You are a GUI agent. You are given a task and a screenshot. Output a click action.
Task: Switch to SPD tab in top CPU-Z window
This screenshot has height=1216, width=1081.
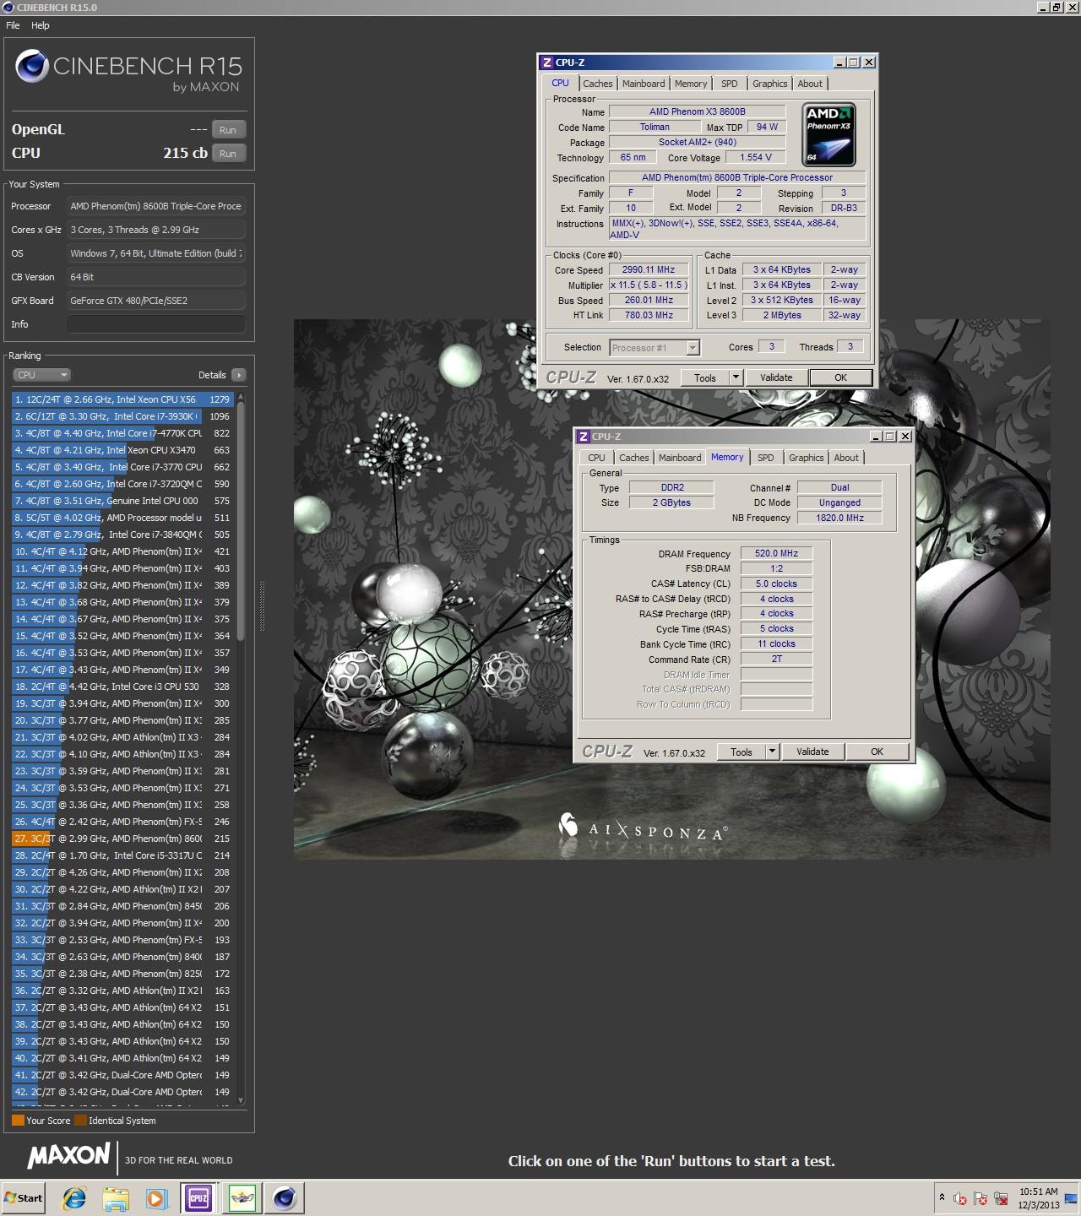click(x=730, y=84)
